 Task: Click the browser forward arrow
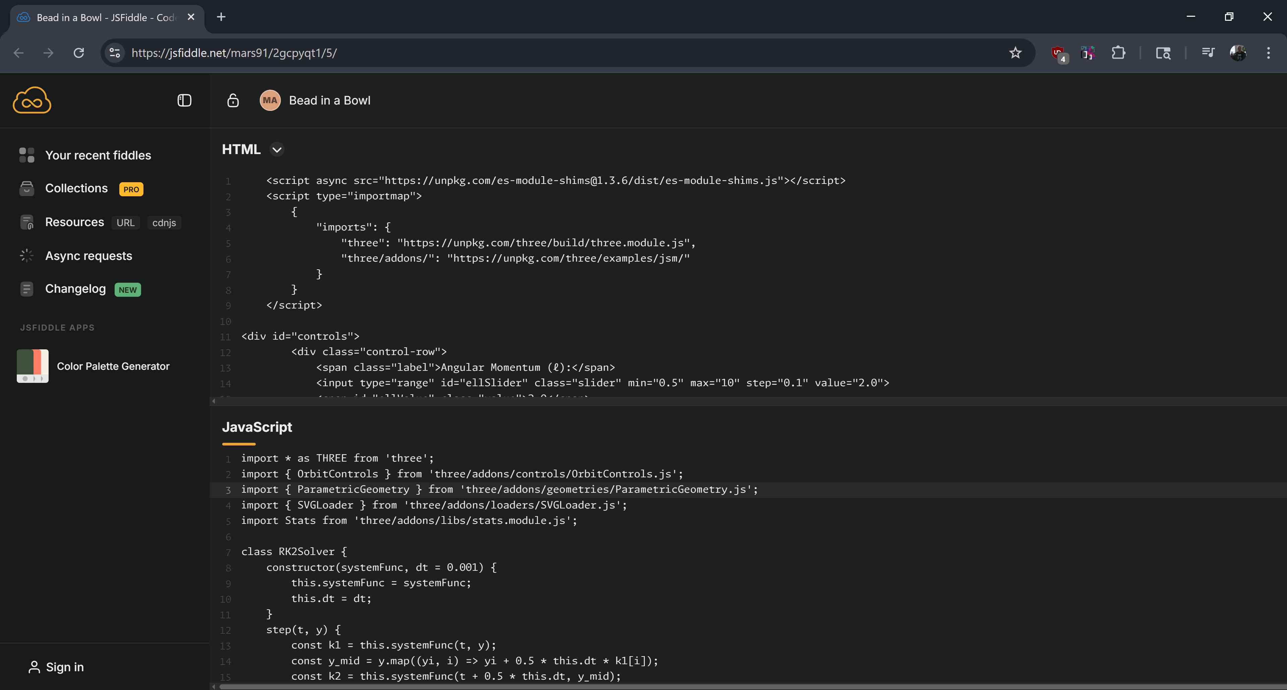(x=49, y=53)
